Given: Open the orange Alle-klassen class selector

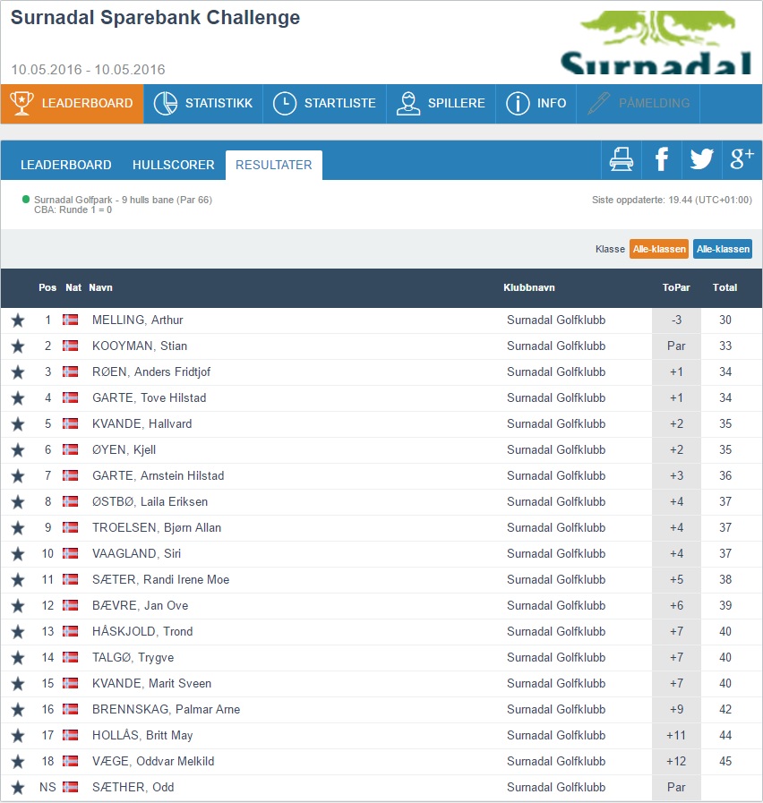Looking at the screenshot, I should click(659, 249).
